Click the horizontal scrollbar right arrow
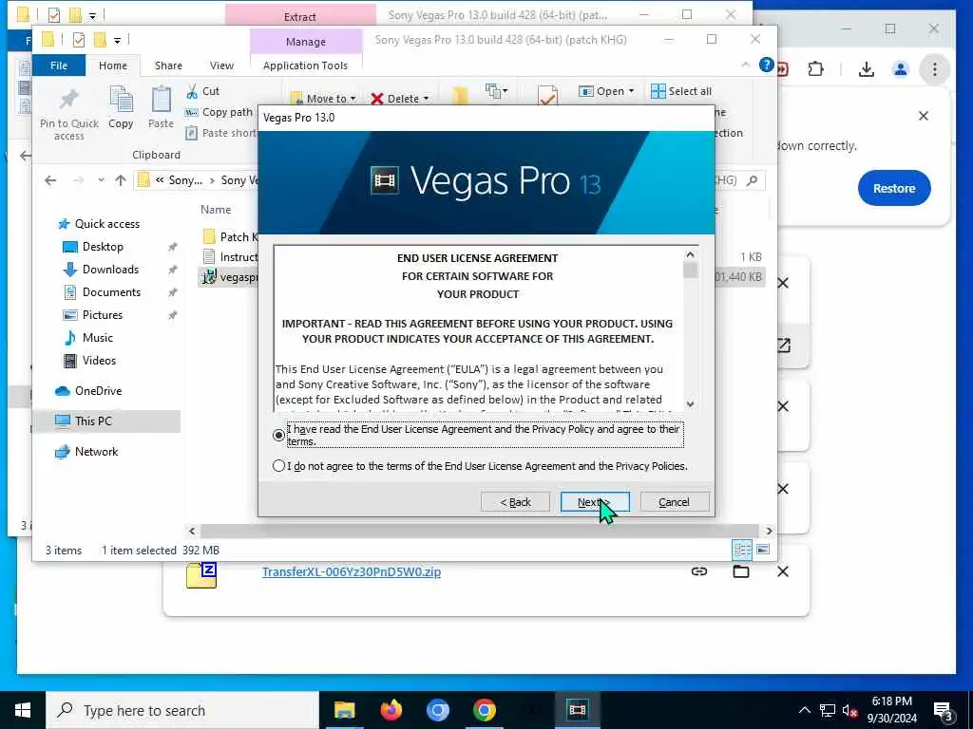The height and width of the screenshot is (729, 973). 770,531
